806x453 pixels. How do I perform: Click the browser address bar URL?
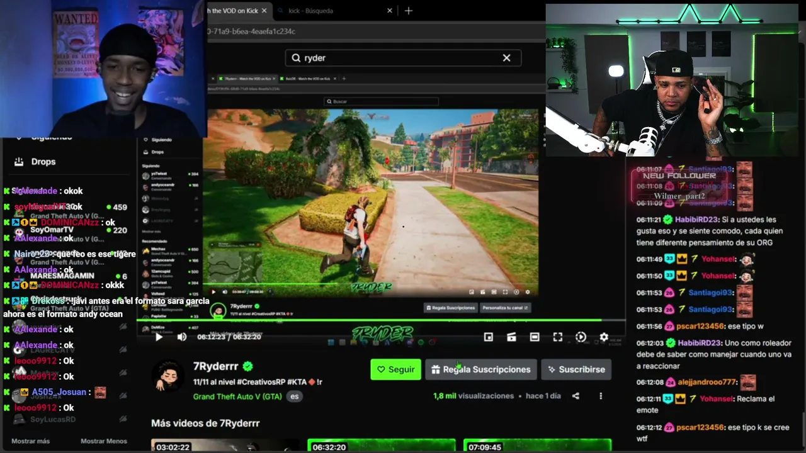[x=252, y=31]
